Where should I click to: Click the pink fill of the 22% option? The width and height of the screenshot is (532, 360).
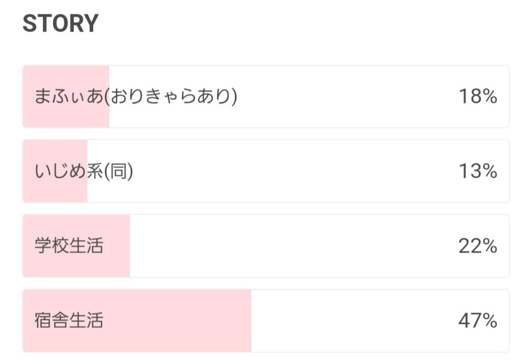pos(76,246)
